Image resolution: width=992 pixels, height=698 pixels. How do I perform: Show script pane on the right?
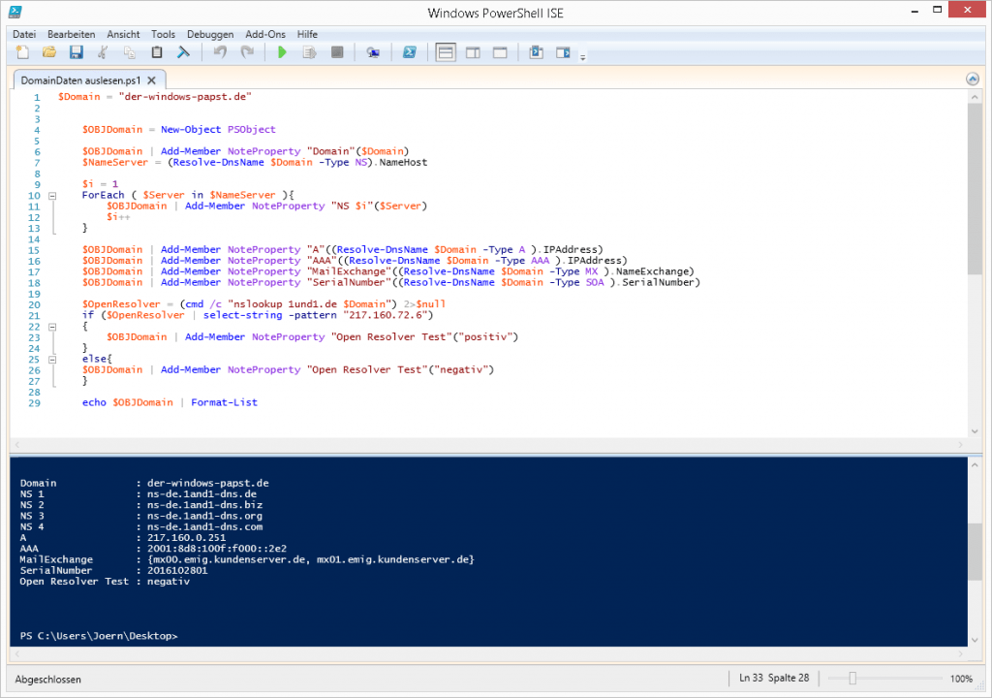coord(475,52)
